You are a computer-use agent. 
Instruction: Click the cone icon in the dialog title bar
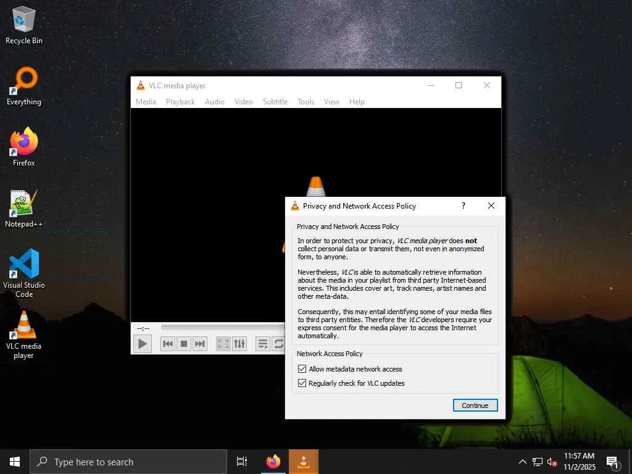(295, 206)
